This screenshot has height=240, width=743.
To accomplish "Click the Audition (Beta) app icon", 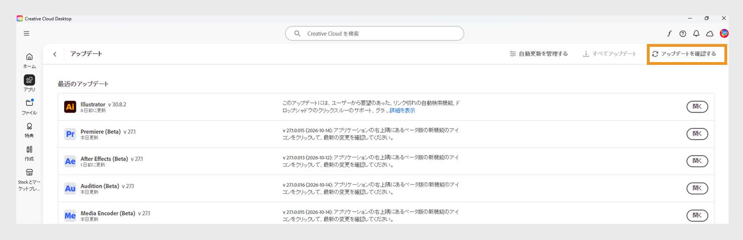I will click(70, 189).
